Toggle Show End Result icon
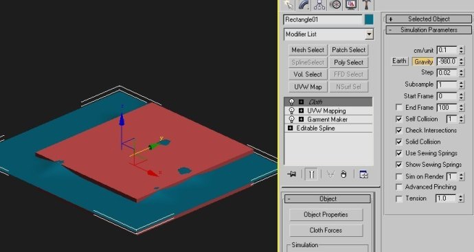Viewport: 474px width, 252px height. pos(311,174)
